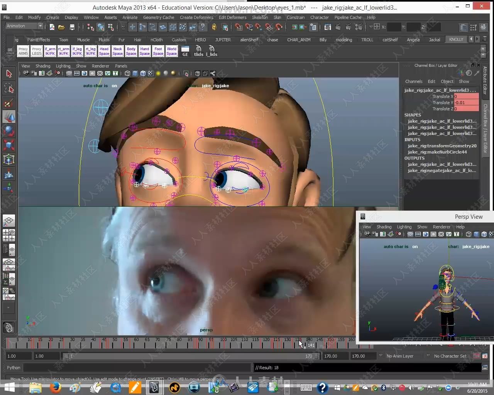Toggle the film gate icon in viewport toolbar
This screenshot has width=494, height=395.
[77, 73]
